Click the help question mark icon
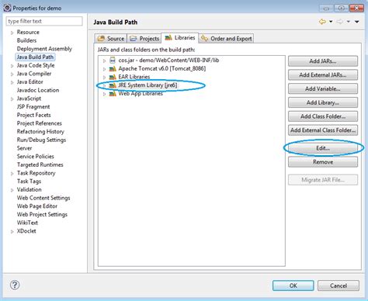 click(x=15, y=285)
